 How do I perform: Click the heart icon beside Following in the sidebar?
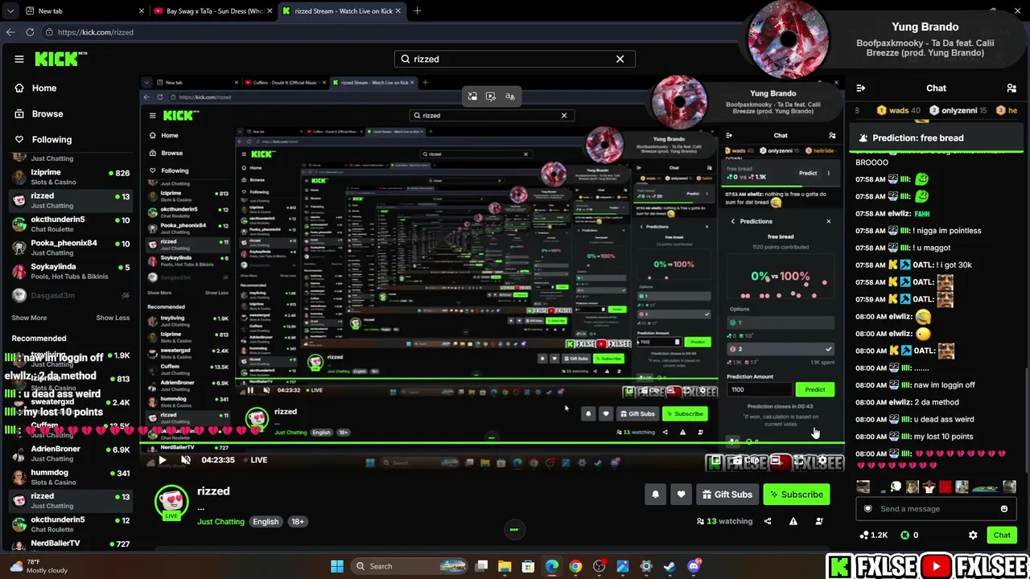click(x=19, y=139)
